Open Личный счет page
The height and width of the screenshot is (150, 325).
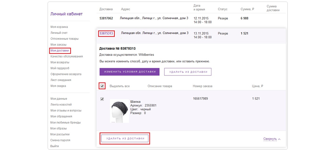pos(59,33)
